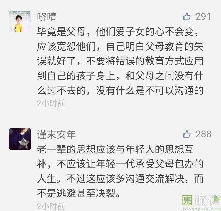This screenshot has height=211, width=221.
Task: Click the username 晓晴
Action: coord(47,17)
